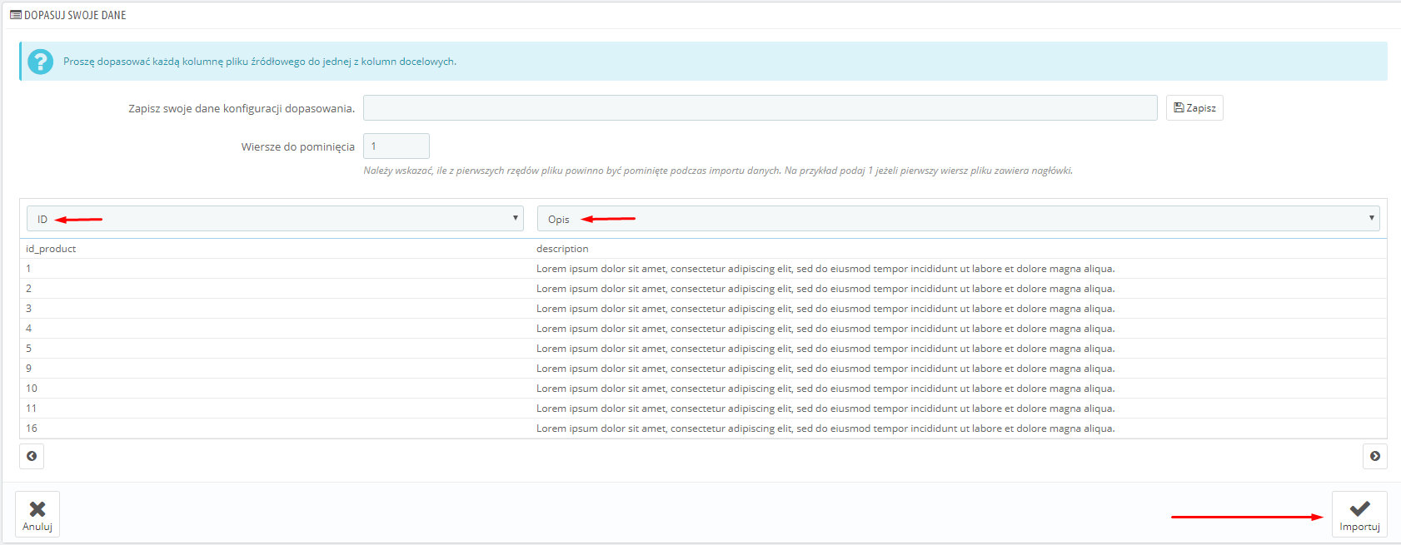Open the ID column mapping dropdown
The width and height of the screenshot is (1401, 545).
pos(275,219)
